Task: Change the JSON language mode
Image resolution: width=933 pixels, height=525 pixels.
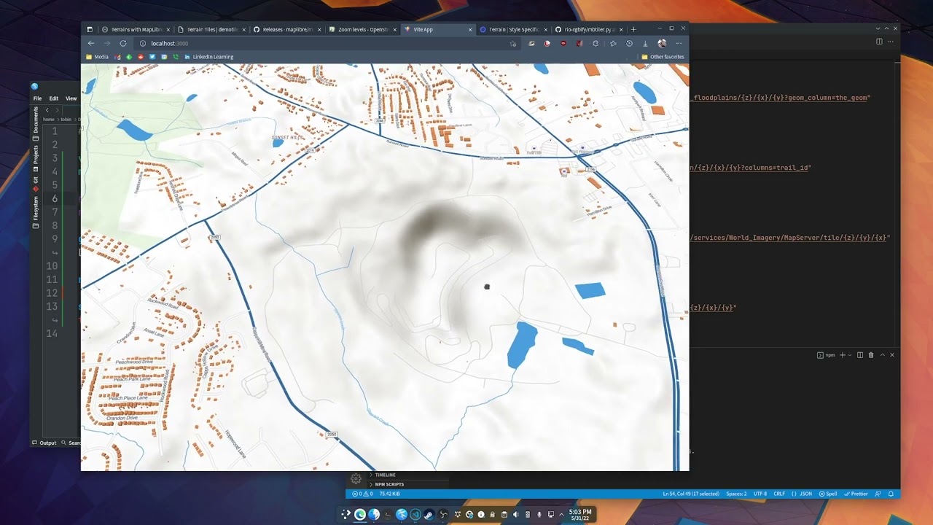Action: (802, 494)
